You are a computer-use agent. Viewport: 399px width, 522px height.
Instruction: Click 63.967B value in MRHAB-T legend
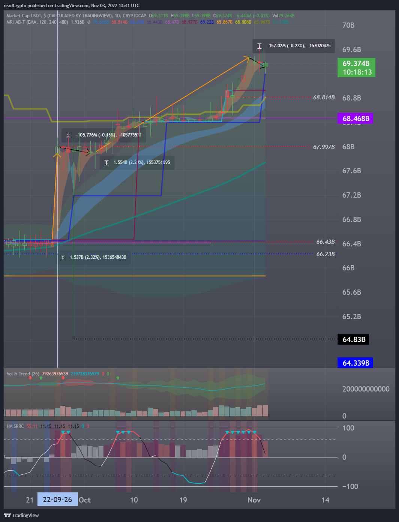(262, 22)
